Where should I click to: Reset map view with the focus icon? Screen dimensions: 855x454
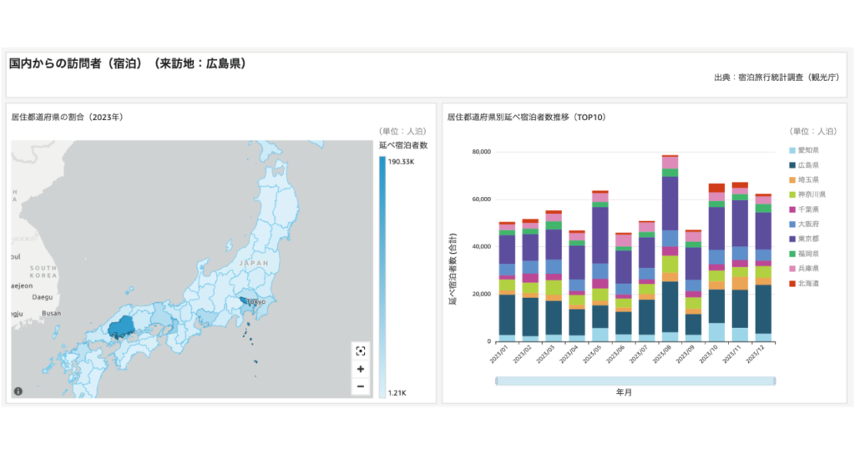coord(361,351)
